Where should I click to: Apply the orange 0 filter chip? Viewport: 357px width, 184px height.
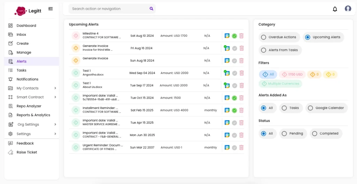tap(314, 74)
